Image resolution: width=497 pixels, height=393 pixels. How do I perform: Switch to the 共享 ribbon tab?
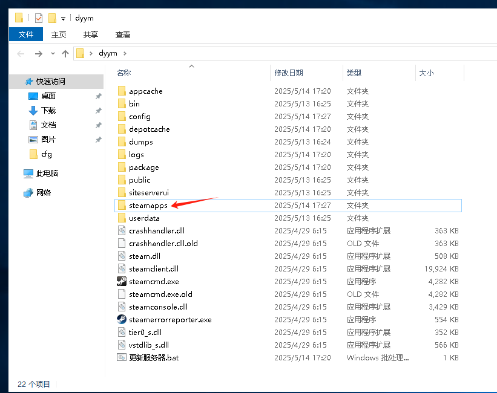[91, 34]
